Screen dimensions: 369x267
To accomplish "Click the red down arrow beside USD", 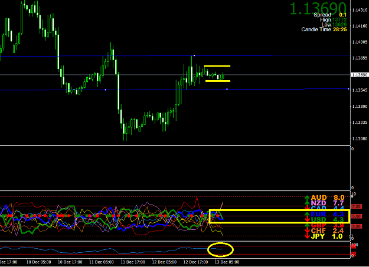I will [307, 220].
